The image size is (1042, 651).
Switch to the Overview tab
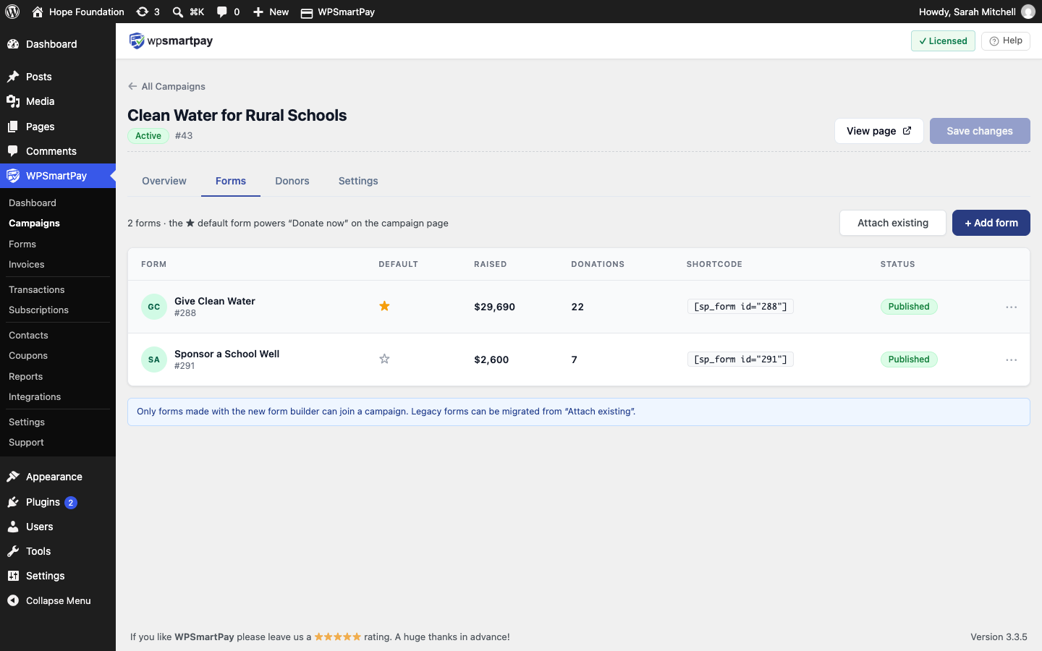pos(164,181)
